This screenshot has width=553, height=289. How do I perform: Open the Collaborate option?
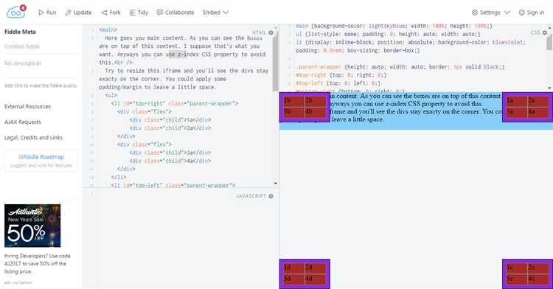tap(175, 13)
